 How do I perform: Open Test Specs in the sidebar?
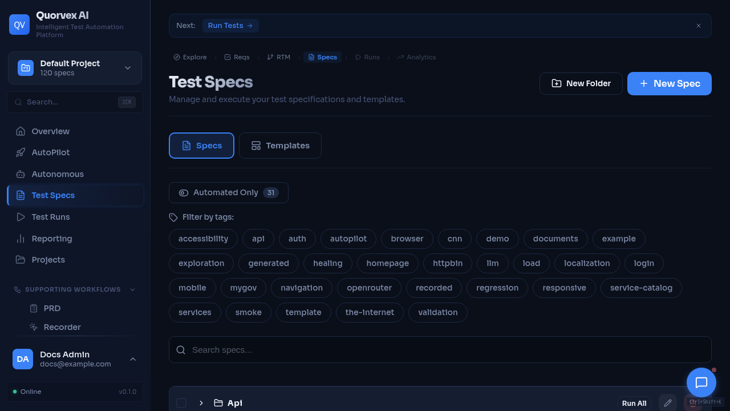tap(75, 195)
